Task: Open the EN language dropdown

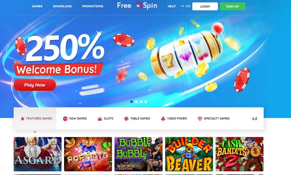Action: [186, 6]
